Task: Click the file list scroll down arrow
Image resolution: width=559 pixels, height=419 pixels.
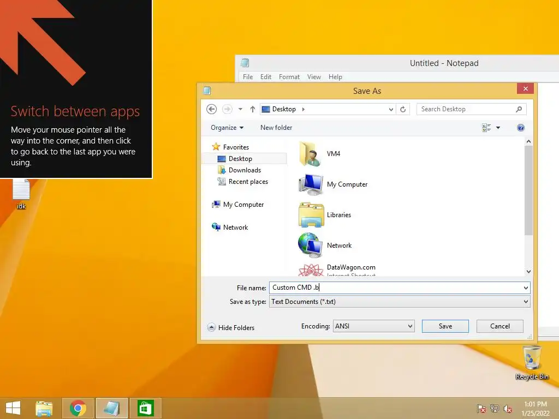Action: 528,272
